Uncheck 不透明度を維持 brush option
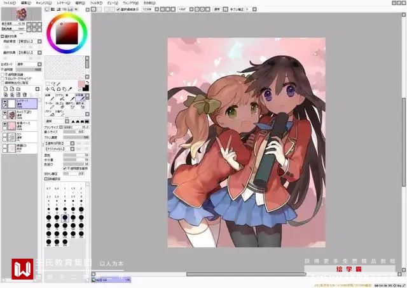 pos(65,168)
